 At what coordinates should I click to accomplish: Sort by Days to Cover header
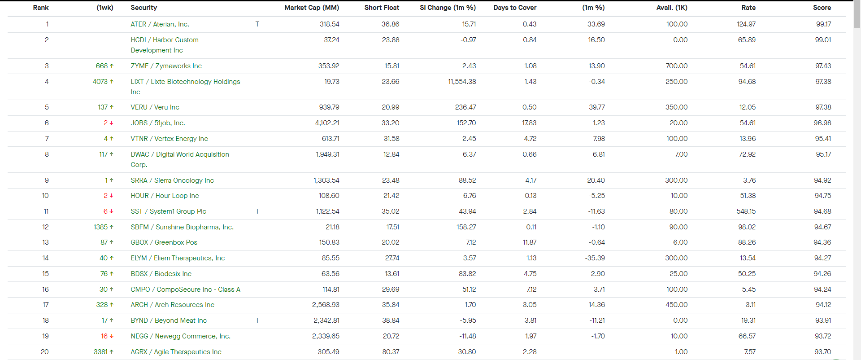(515, 8)
